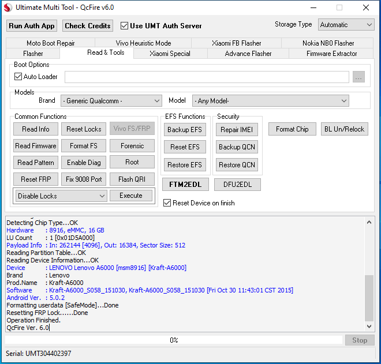Switch to the Xiaomi FB Flasher tab
This screenshot has height=364, width=381.
(x=237, y=43)
